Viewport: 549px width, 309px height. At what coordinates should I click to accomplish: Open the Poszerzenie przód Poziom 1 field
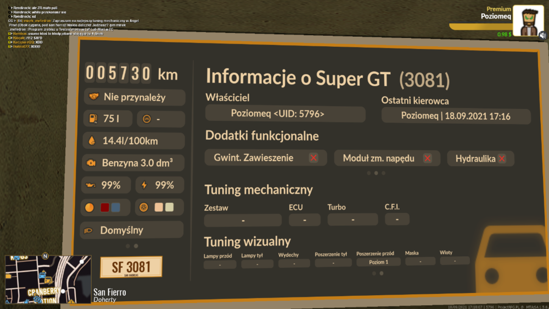click(x=378, y=262)
